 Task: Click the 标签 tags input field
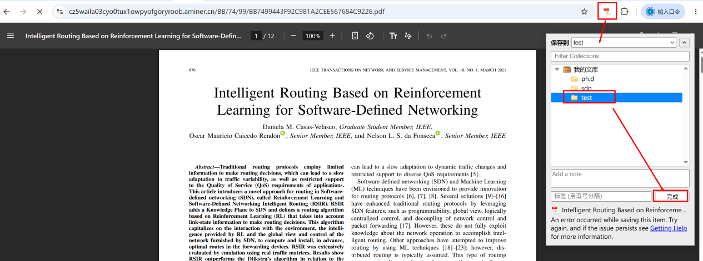pos(601,196)
